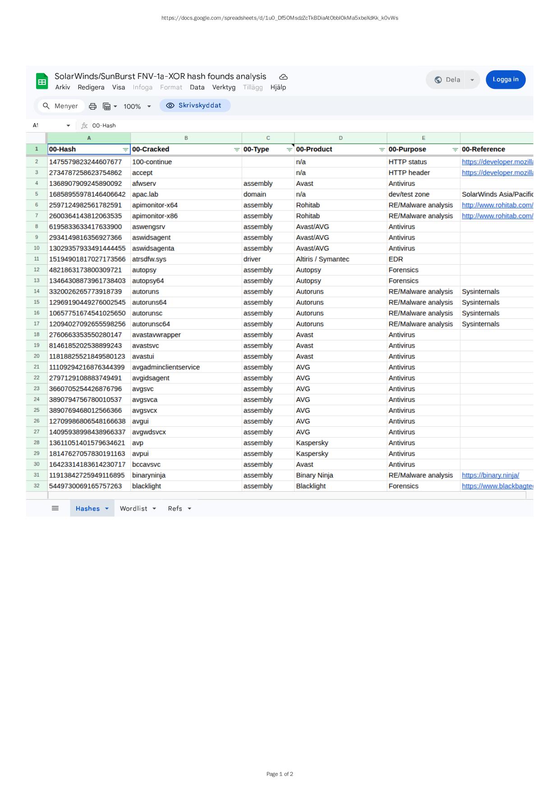Image resolution: width=560 pixels, height=792 pixels.
Task: Click the filter icon in 00-Product header
Action: point(382,150)
